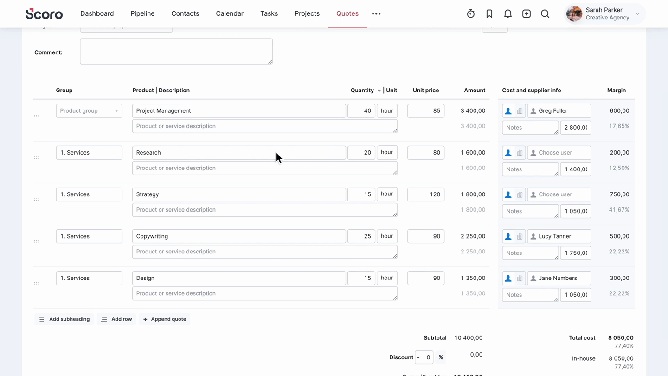Change the Greg Fuller user selection

tap(559, 111)
